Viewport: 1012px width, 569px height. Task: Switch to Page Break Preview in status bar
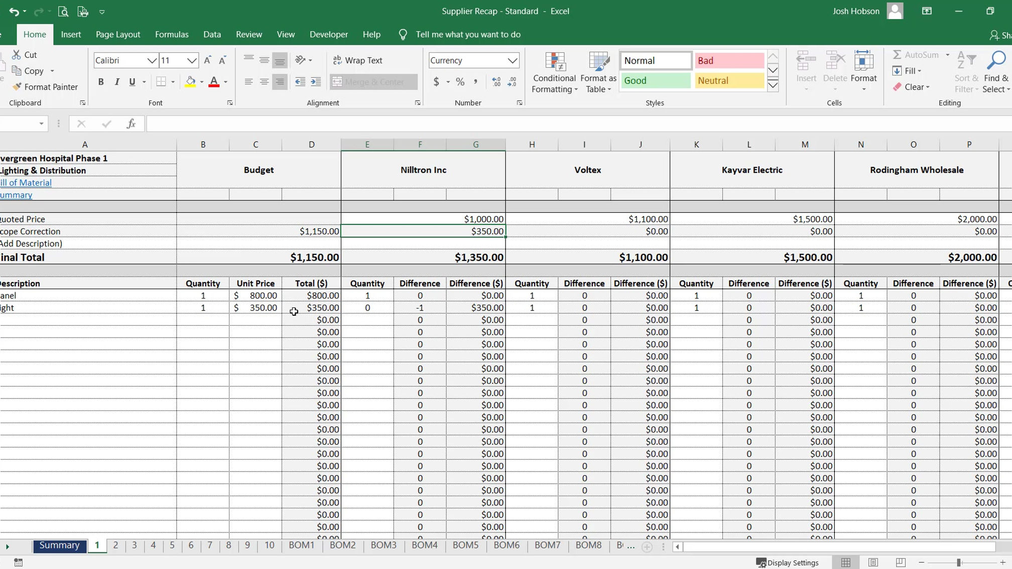pos(901,562)
